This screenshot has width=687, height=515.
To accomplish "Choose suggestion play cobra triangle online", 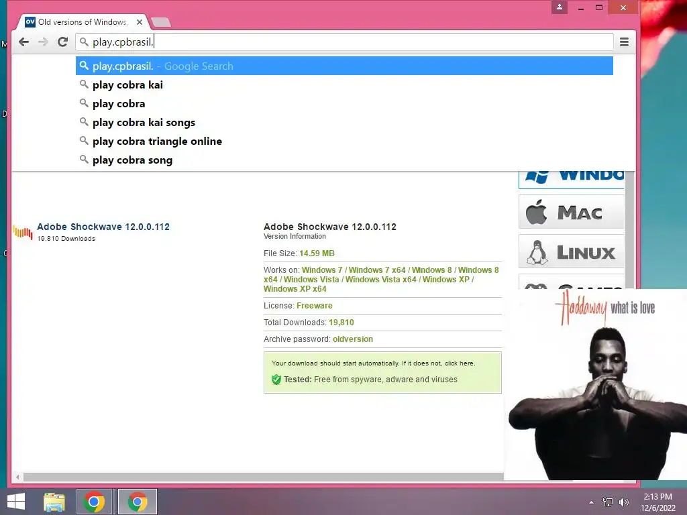I will click(x=344, y=141).
